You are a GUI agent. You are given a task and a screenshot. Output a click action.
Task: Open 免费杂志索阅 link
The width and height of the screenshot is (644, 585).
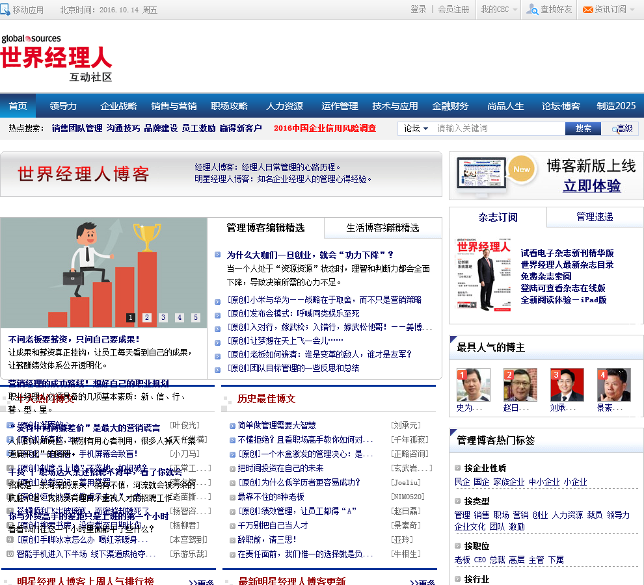click(x=546, y=276)
